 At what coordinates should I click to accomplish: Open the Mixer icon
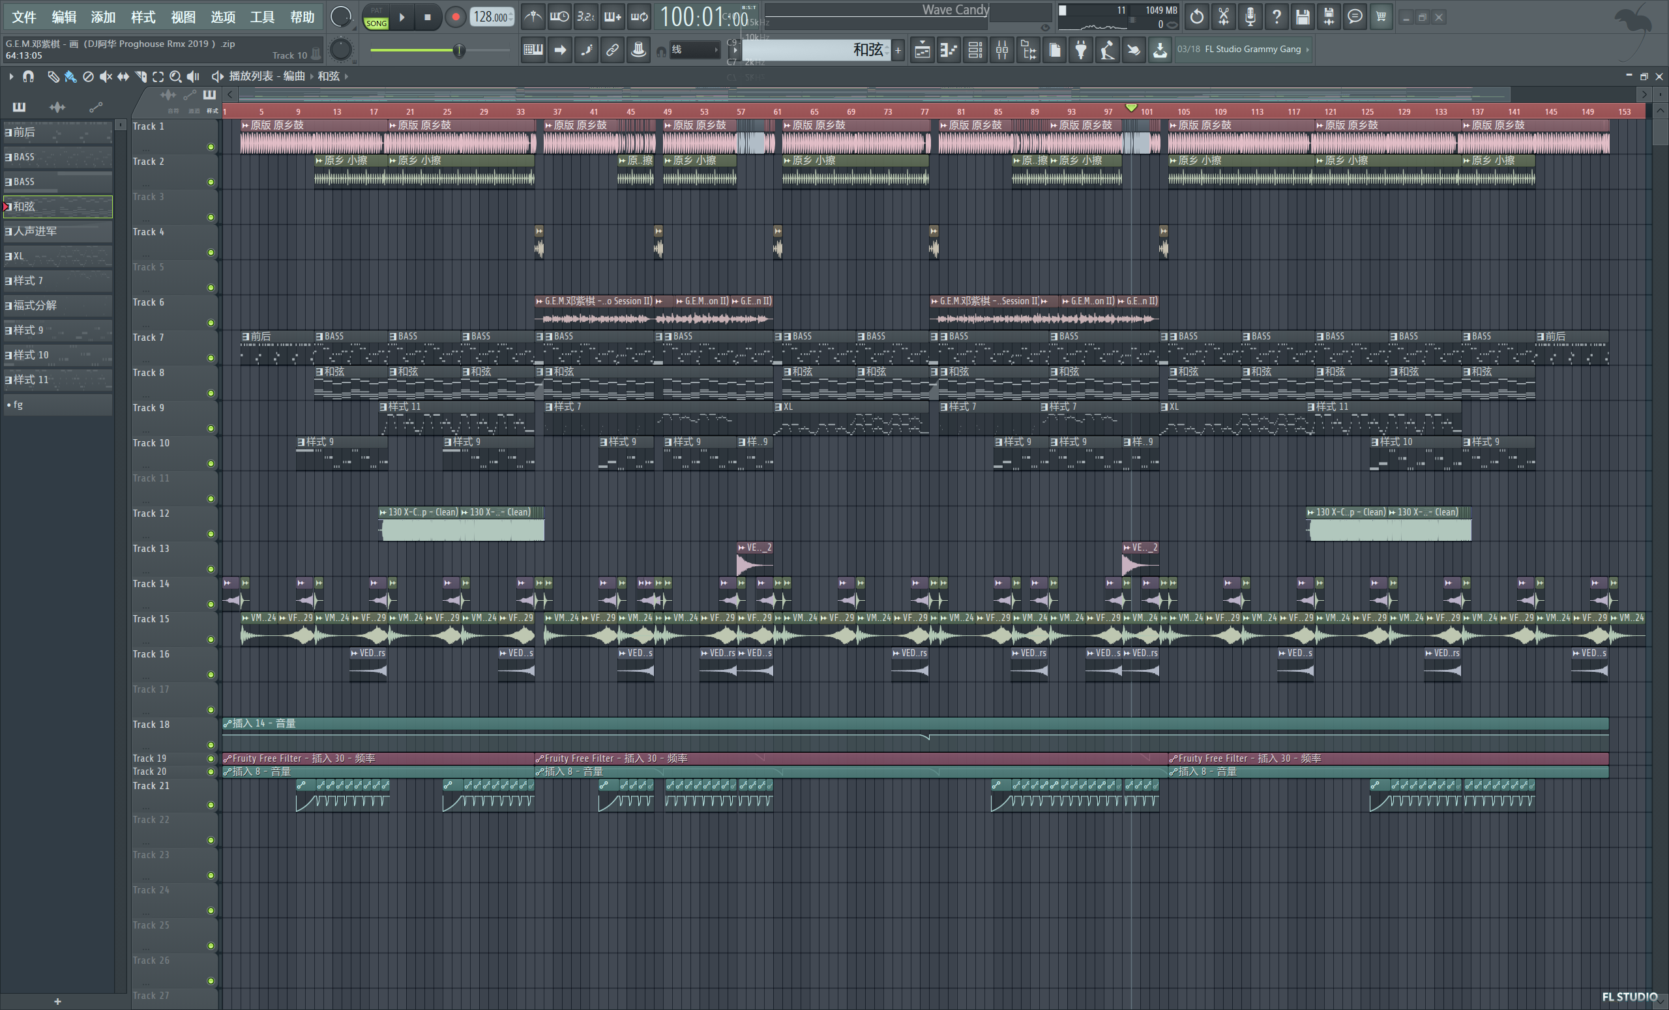pyautogui.click(x=1001, y=50)
